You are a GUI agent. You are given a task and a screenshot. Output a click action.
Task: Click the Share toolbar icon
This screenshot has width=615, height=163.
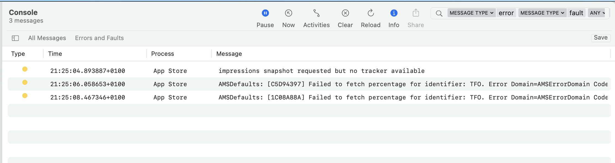click(416, 13)
